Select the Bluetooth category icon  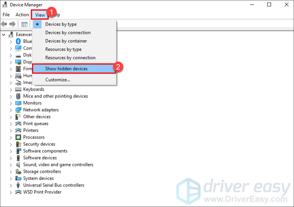18,41
